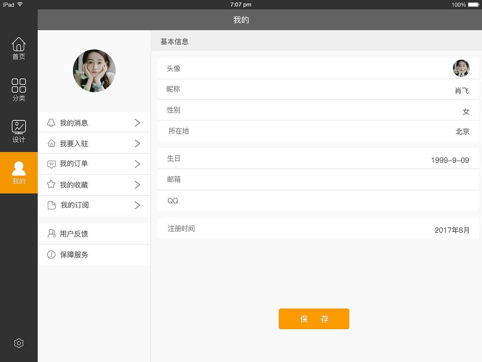The height and width of the screenshot is (362, 482).
Task: Expand 我的订单 chevron arrow
Action: [137, 164]
